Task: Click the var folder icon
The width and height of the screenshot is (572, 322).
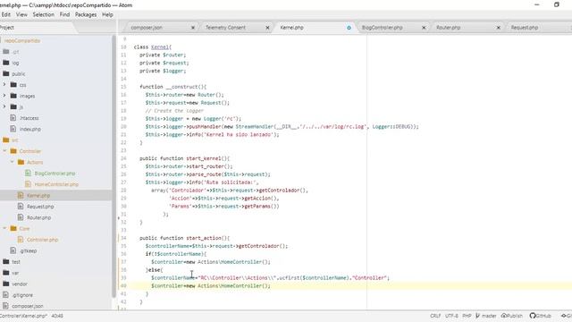Action: 6,272
